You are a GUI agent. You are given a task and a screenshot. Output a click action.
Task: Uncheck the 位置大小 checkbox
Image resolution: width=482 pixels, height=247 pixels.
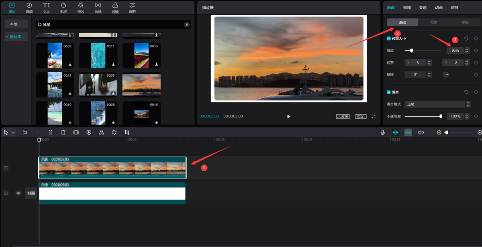pos(388,38)
